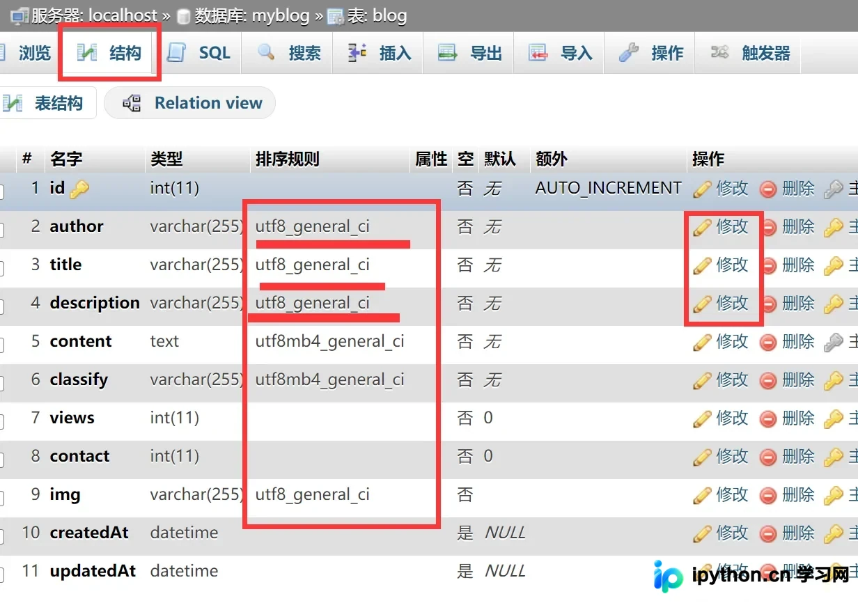Image resolution: width=858 pixels, height=603 pixels.
Task: Click the 修改 link for img column
Action: pos(733,495)
